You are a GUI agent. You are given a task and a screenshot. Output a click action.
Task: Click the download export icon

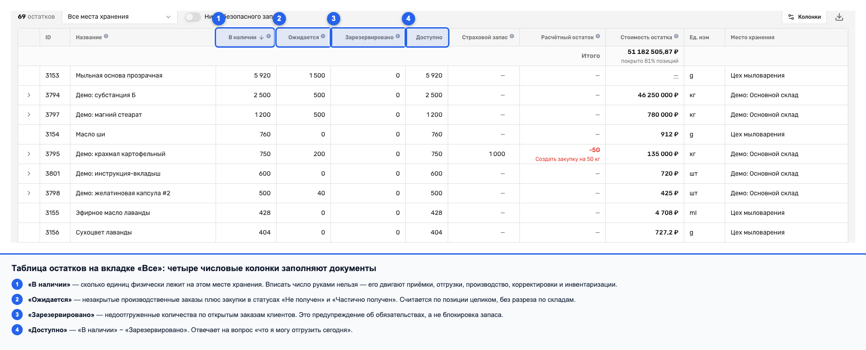coord(839,17)
